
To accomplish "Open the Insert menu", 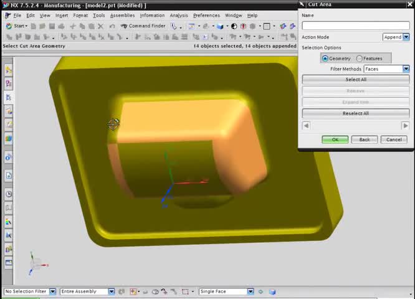I will (62, 16).
